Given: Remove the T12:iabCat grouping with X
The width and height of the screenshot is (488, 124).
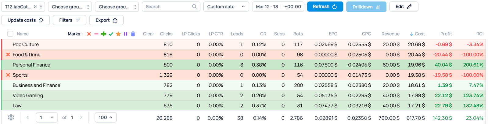Looking at the screenshot, I should click(x=35, y=7).
